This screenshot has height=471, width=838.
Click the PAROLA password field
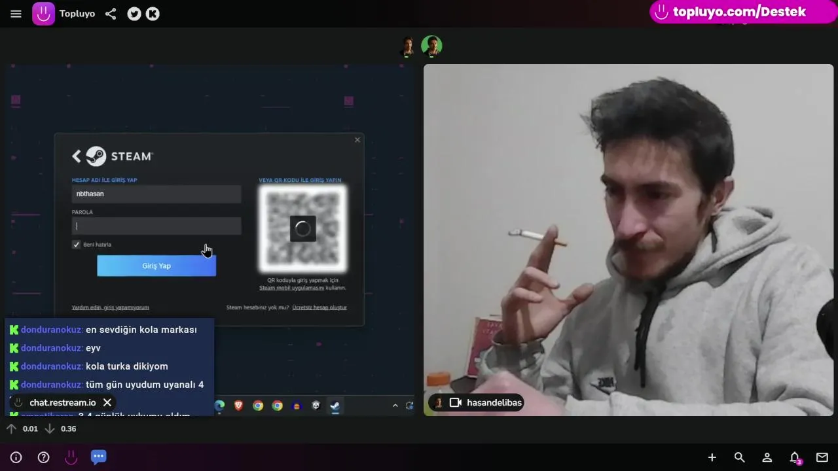pos(156,226)
